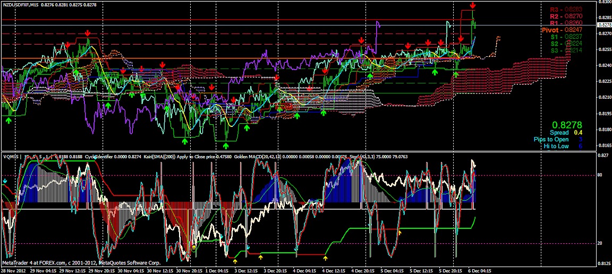Click the 5 Dec 12:15 time label
Screen dimensions: 612x274
421,270
